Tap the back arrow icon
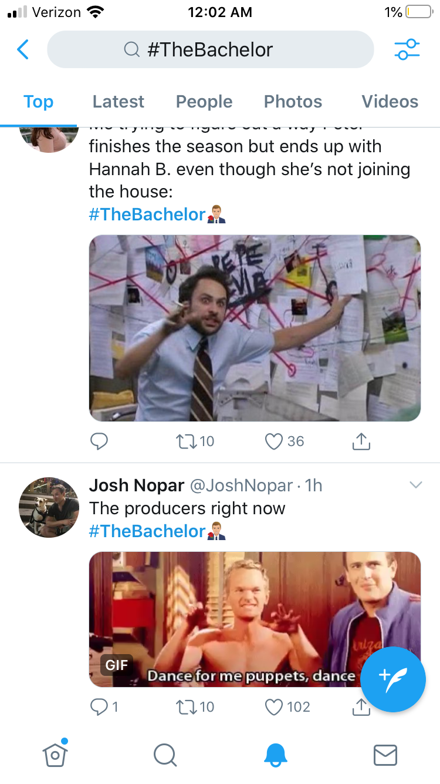Viewport: 440px width, 784px height. pos(23,50)
